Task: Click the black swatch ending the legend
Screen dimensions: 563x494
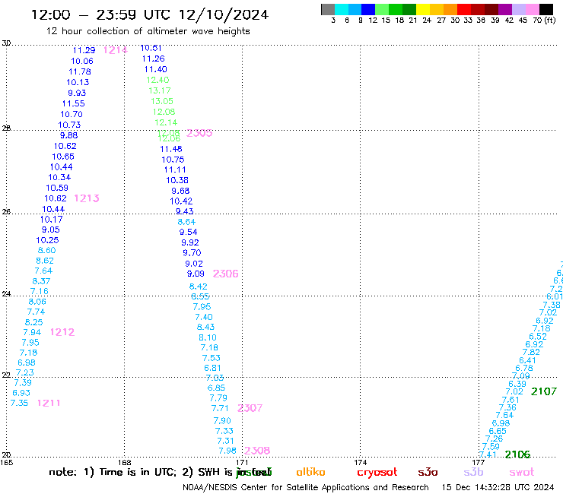Action: point(546,9)
